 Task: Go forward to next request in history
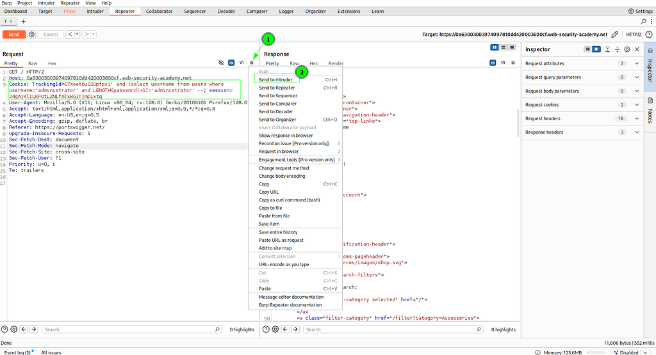point(86,35)
